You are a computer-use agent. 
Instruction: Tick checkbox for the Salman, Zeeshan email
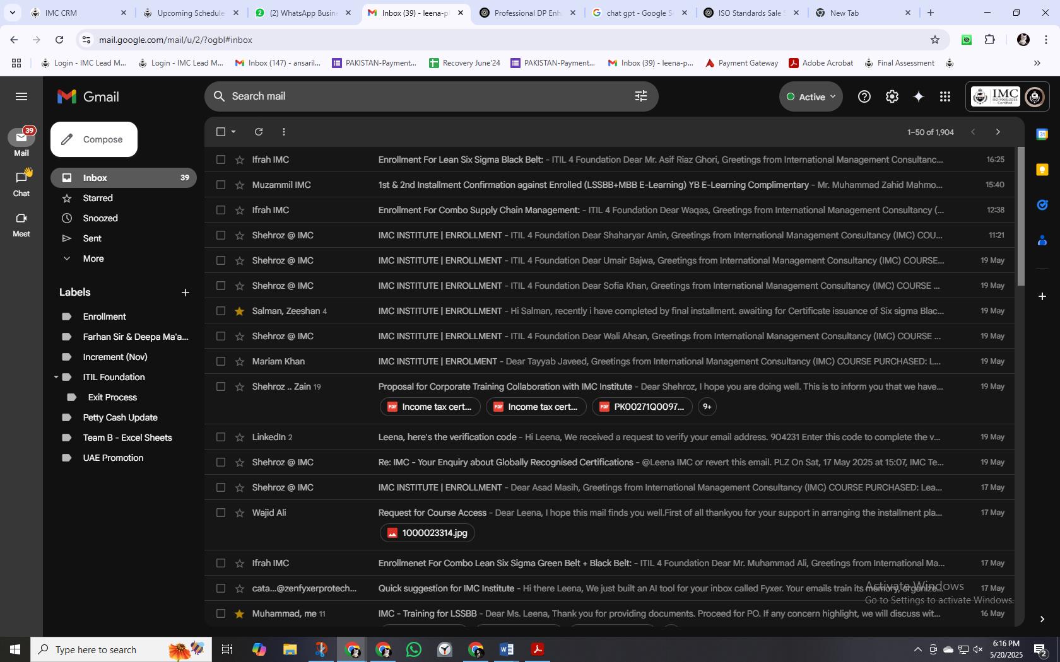tap(220, 311)
